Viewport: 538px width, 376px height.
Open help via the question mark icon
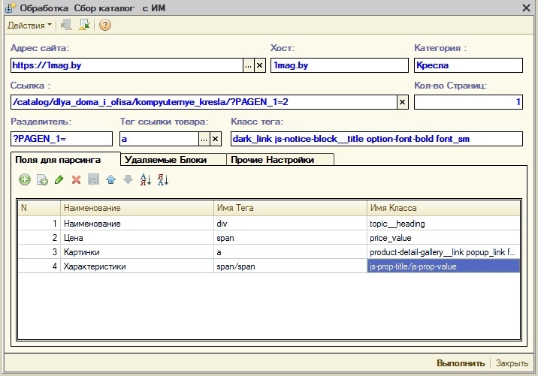click(105, 25)
